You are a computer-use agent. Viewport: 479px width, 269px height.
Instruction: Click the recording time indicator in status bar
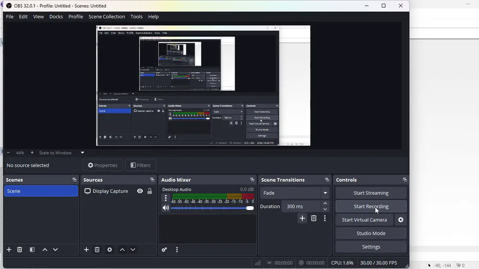(315, 263)
